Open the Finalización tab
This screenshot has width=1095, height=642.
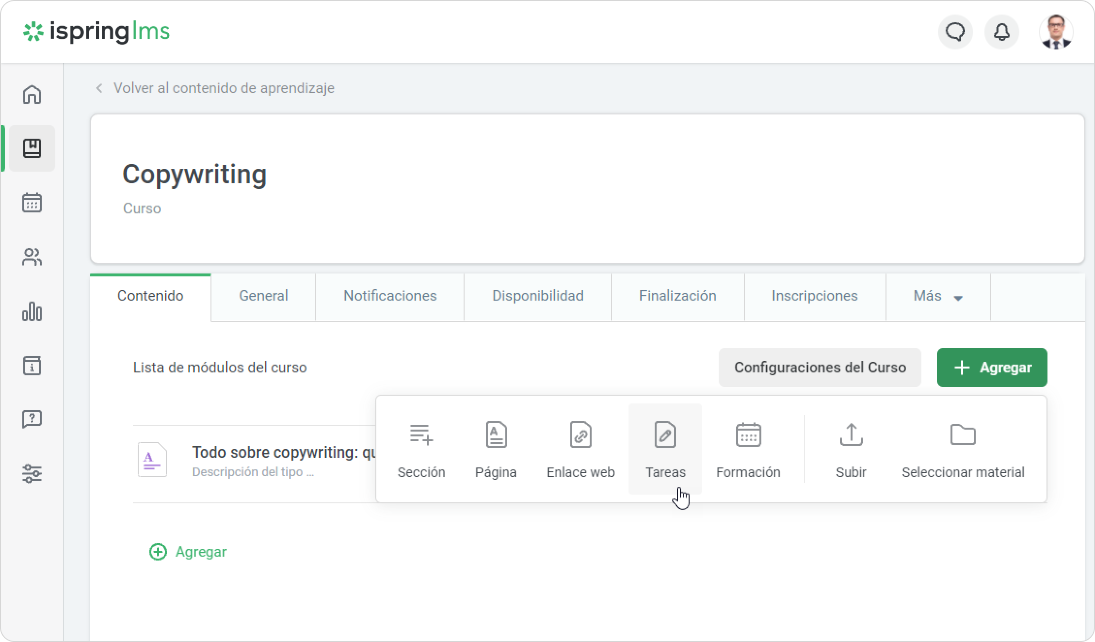pyautogui.click(x=677, y=296)
